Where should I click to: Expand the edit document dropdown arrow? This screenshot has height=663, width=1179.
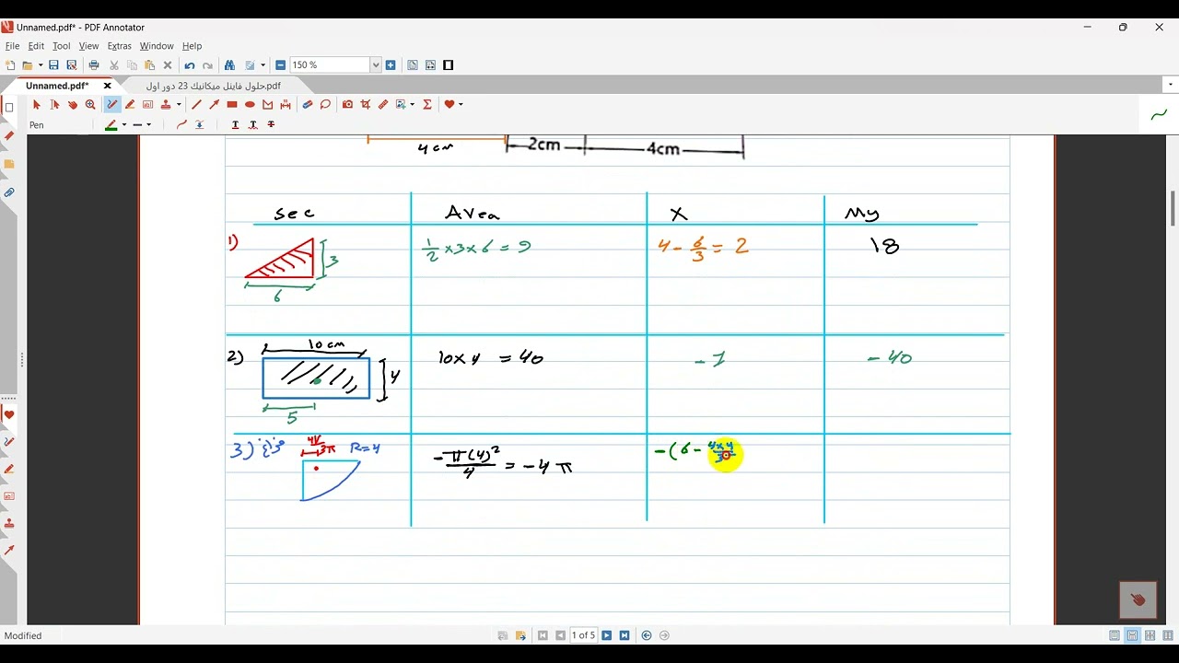point(263,65)
